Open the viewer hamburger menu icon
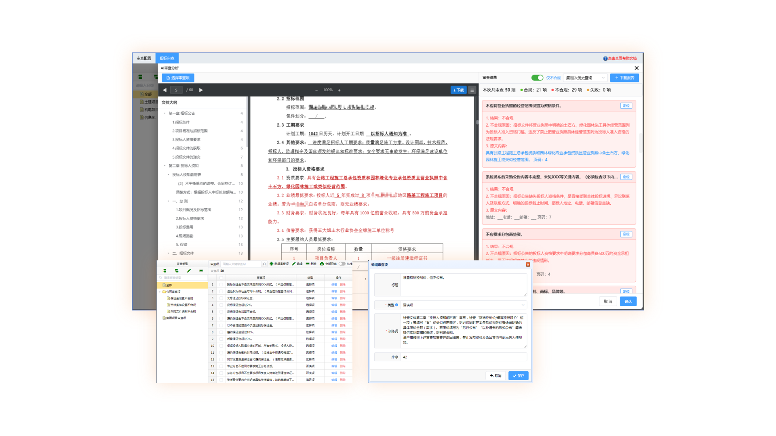776x436 pixels. pos(472,90)
